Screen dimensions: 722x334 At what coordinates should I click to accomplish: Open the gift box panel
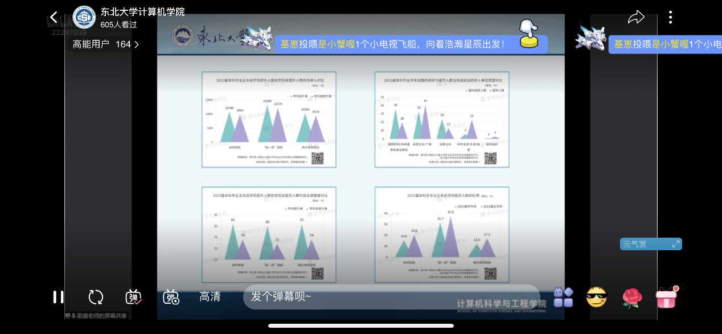pyautogui.click(x=666, y=297)
